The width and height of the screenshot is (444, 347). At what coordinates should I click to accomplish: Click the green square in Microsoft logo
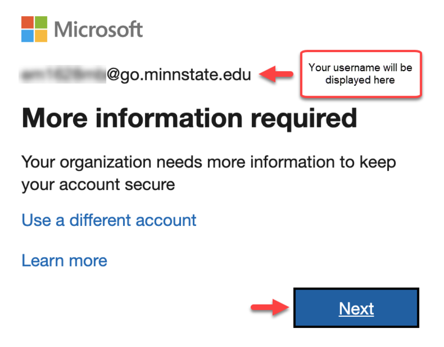point(41,21)
